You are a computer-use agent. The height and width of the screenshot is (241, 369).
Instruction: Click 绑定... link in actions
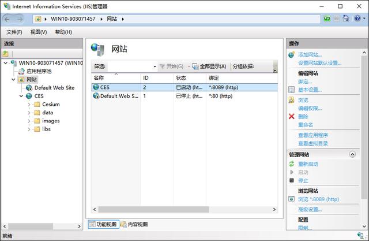click(x=305, y=81)
